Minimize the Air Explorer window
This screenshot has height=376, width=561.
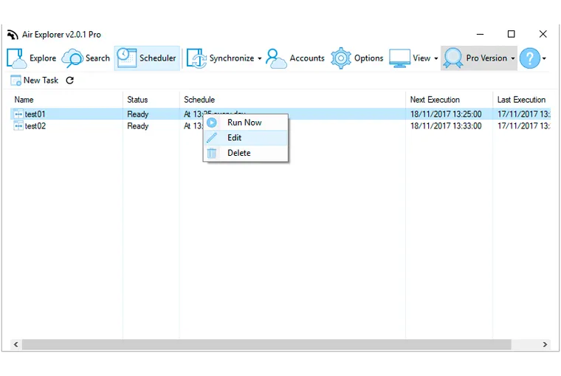[x=480, y=35]
